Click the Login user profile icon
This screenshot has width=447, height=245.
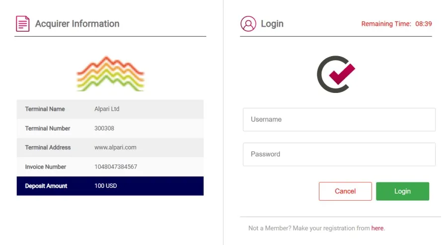coord(248,23)
